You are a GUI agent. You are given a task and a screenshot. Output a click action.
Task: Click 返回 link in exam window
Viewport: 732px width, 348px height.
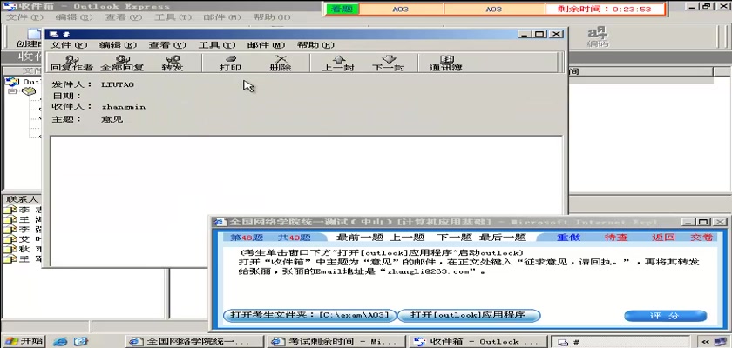pyautogui.click(x=663, y=238)
